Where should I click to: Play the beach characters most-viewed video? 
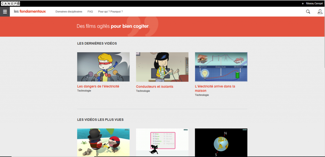[x=103, y=142]
